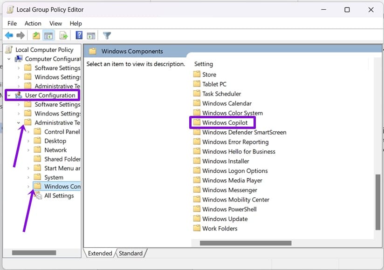Click the Back arrow toolbar icon
This screenshot has width=384, height=270.
tap(9, 35)
